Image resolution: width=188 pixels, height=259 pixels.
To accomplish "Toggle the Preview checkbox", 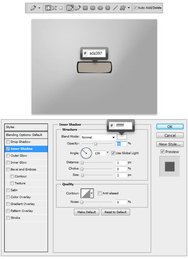I will (162, 152).
